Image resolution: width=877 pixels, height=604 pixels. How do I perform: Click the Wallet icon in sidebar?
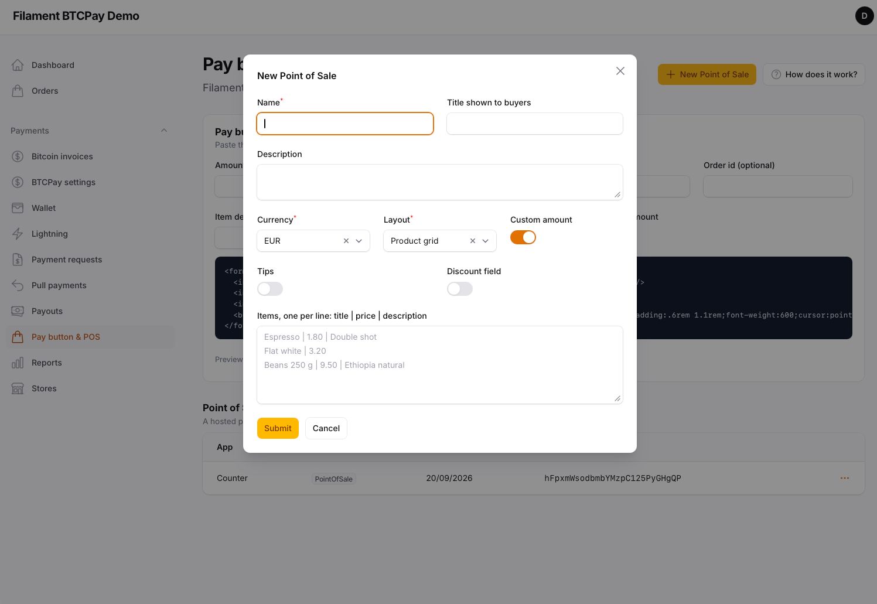coord(18,208)
